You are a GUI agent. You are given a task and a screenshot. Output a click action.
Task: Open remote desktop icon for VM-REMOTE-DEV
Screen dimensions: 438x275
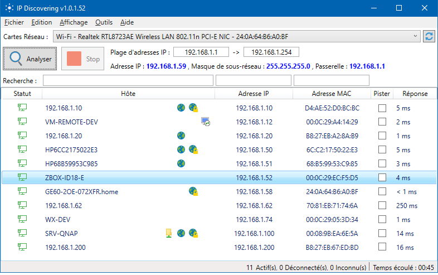206,122
